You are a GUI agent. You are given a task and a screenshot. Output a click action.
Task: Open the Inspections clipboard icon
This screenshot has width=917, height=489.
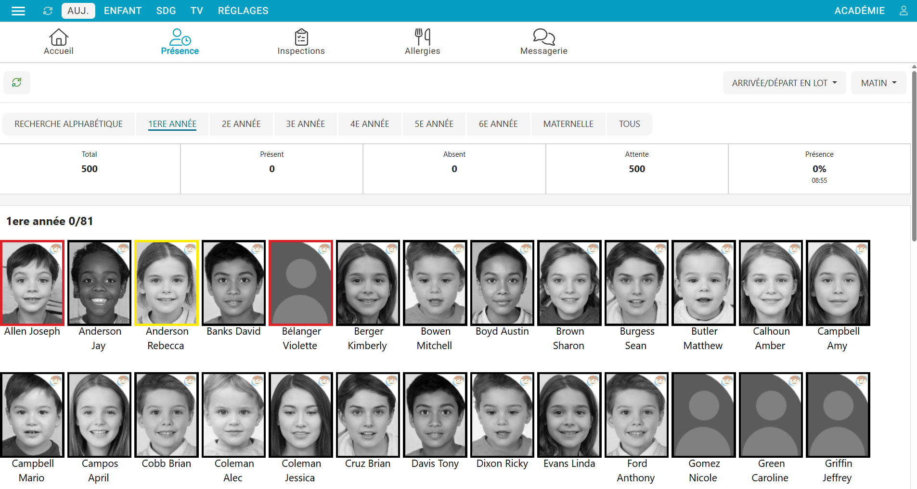[301, 38]
